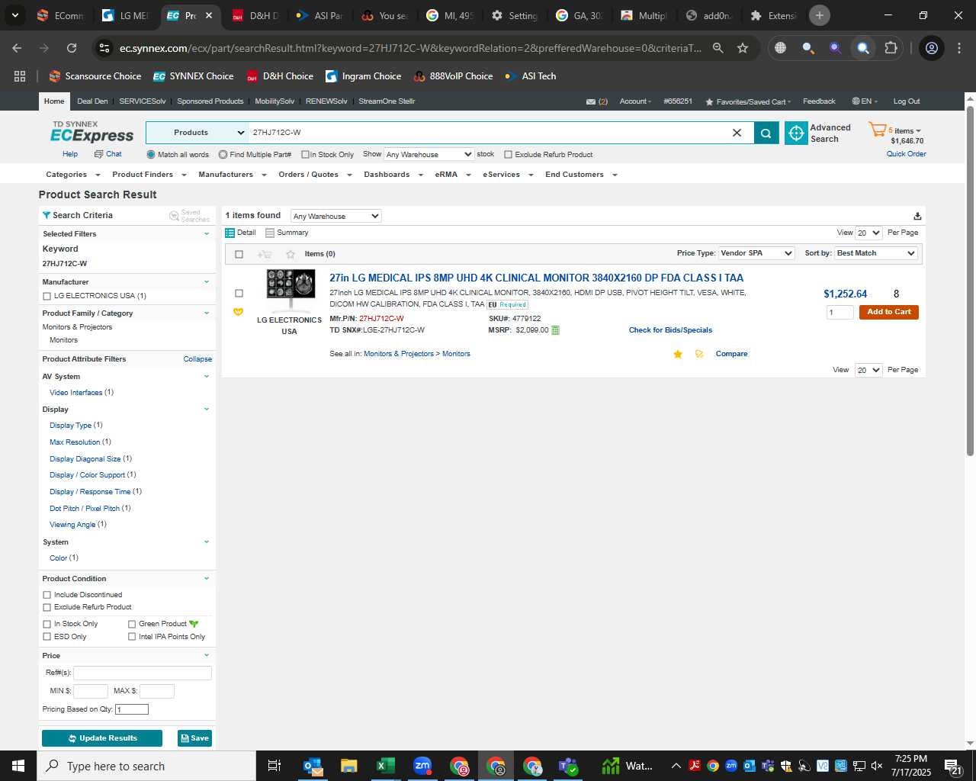The image size is (976, 781).
Task: Click the download results icon
Action: tap(917, 216)
